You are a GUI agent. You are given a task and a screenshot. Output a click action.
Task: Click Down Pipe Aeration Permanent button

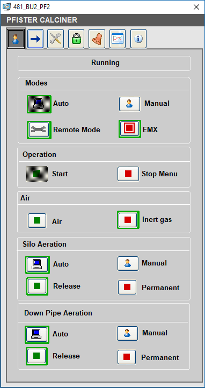click(x=127, y=357)
